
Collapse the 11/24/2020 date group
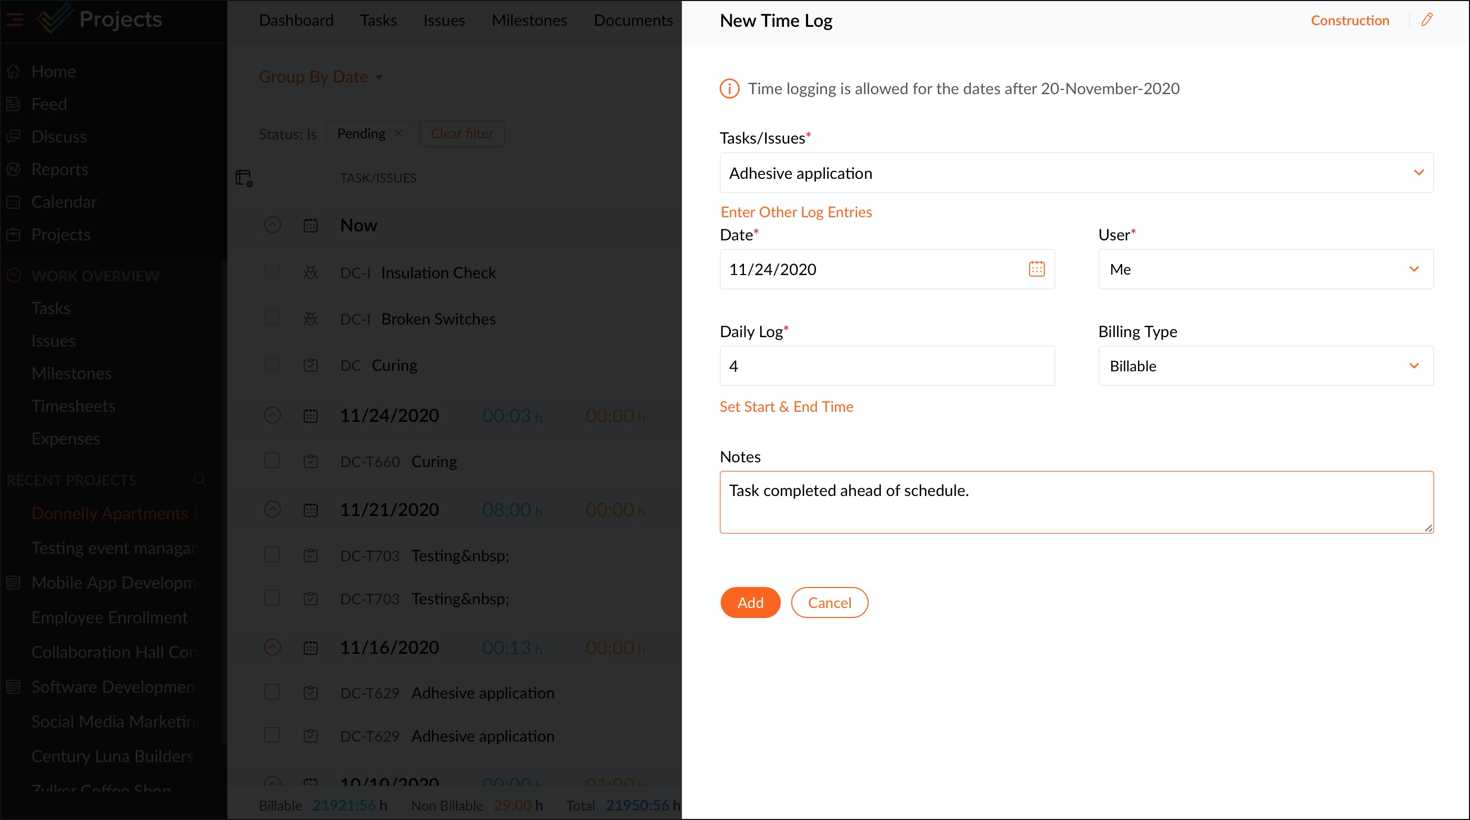[272, 415]
